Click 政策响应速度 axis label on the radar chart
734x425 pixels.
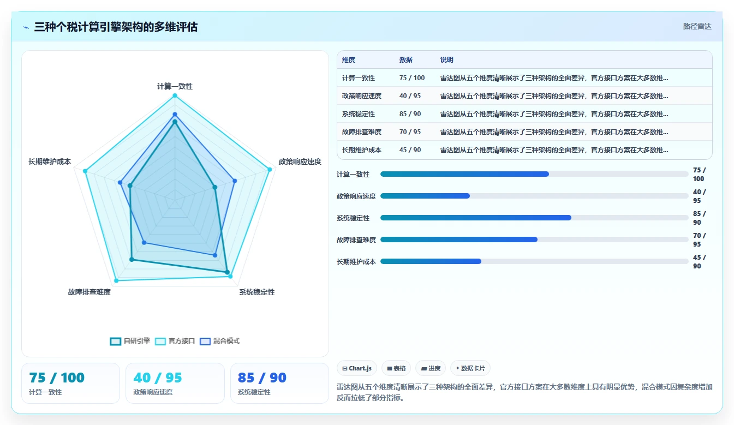(x=300, y=161)
